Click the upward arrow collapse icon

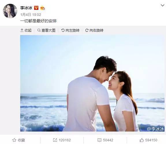tap(22, 30)
